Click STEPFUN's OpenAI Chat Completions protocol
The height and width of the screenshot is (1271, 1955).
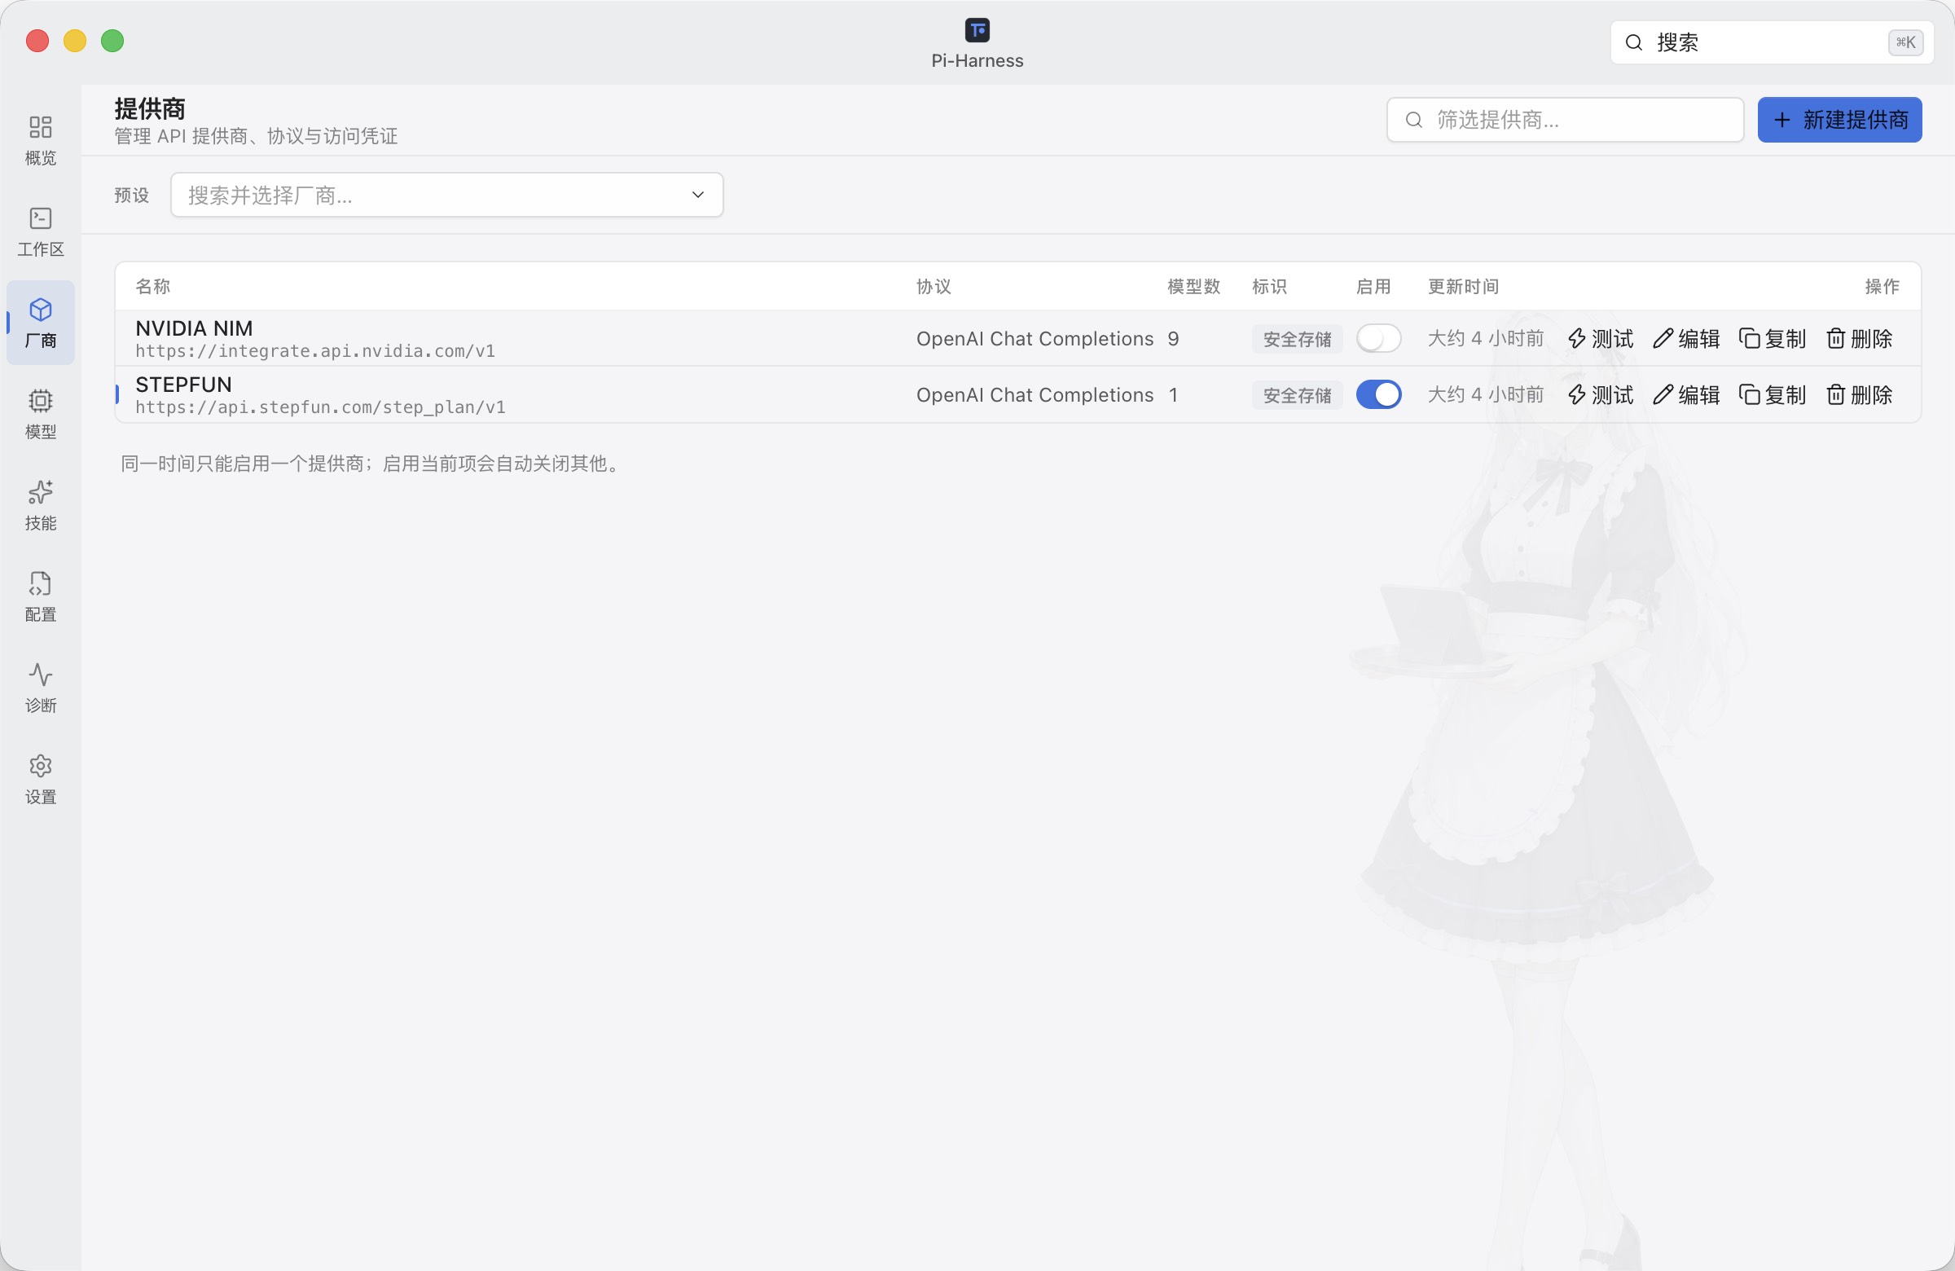click(x=1035, y=394)
